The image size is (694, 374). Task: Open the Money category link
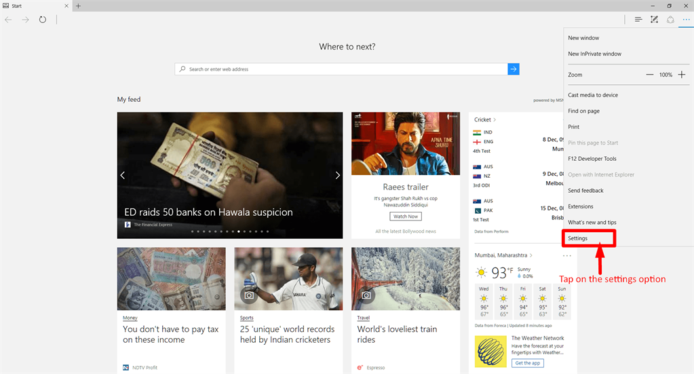point(130,318)
